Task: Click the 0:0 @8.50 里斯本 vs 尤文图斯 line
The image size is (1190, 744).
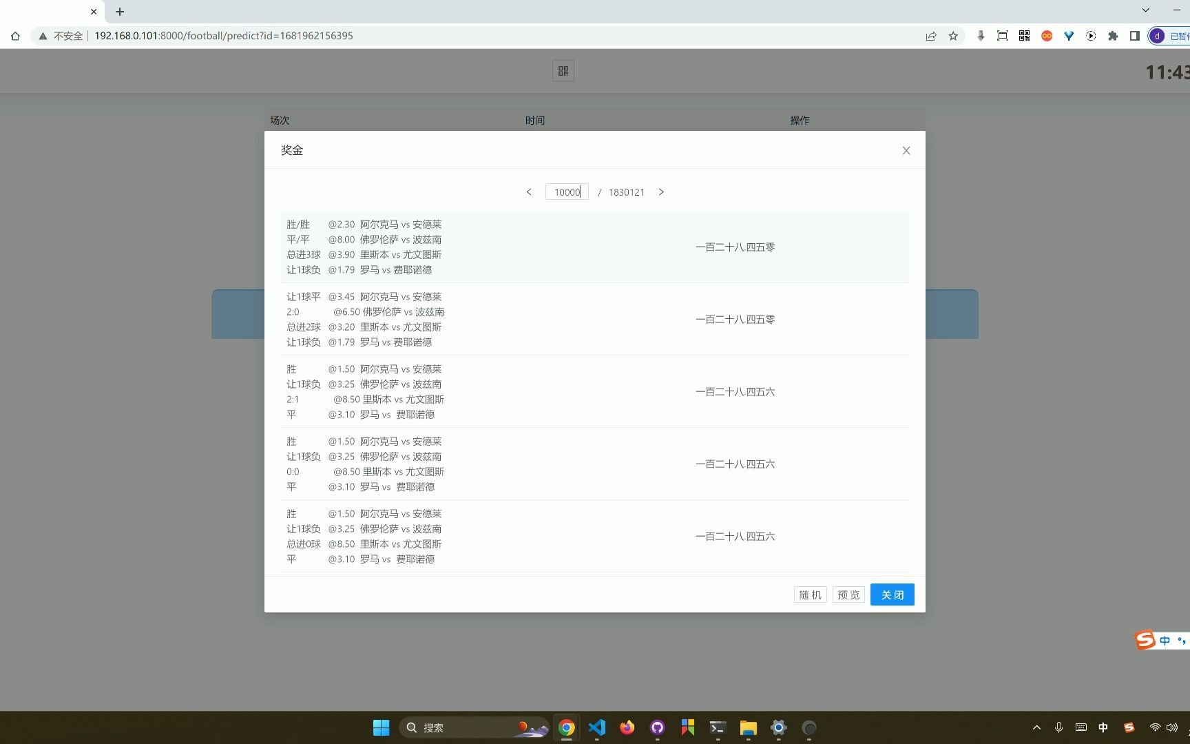Action: [366, 472]
